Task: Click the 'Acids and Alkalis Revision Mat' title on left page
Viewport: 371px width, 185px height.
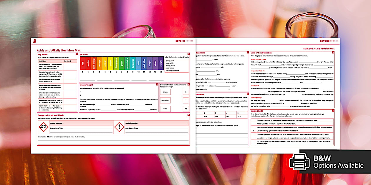Action: [x=59, y=50]
